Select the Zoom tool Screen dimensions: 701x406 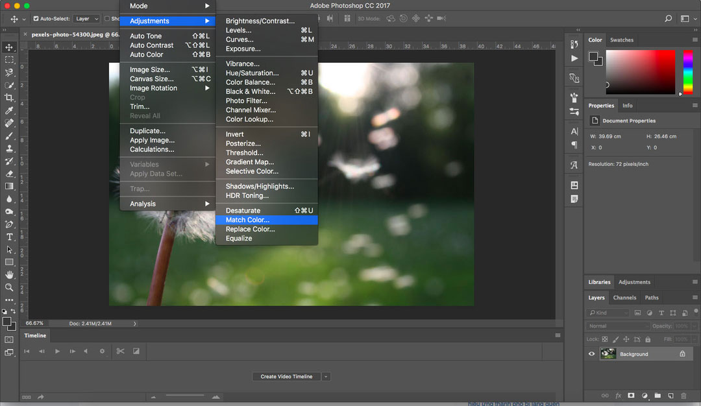[x=9, y=287]
